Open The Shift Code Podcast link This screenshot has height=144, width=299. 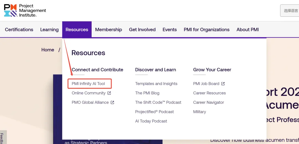[158, 102]
